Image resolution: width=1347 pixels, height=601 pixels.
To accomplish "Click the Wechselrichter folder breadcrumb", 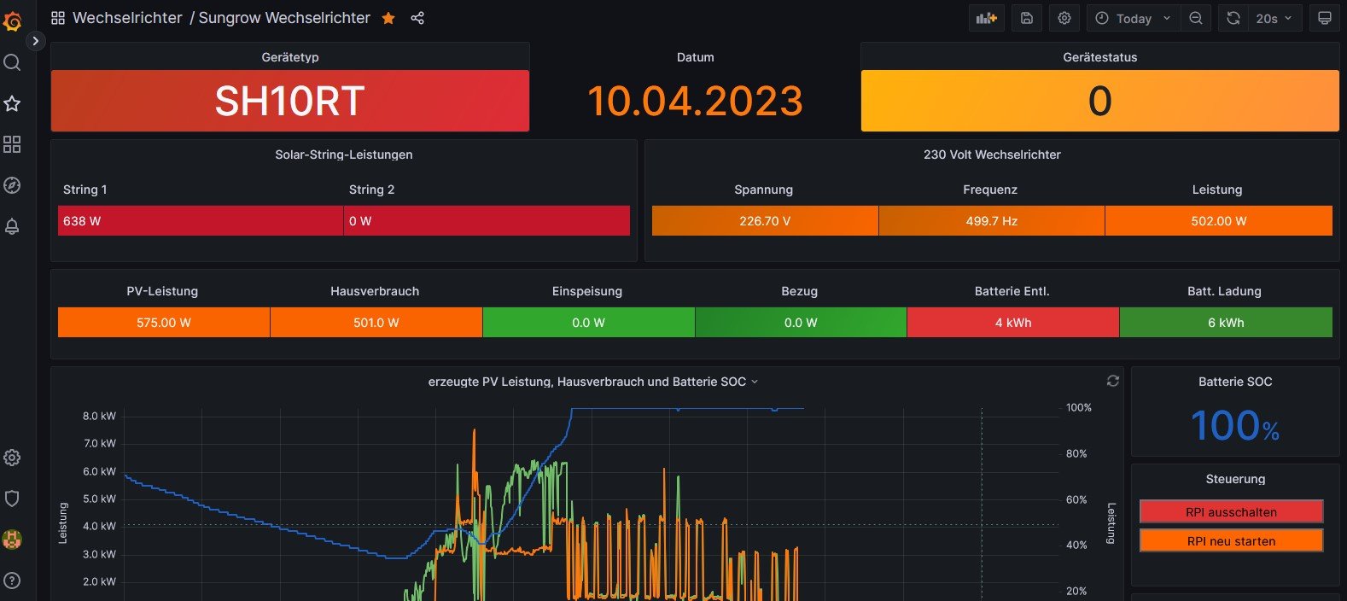I will [x=127, y=18].
